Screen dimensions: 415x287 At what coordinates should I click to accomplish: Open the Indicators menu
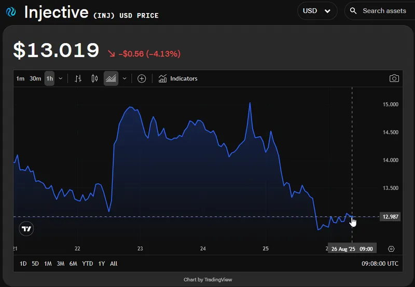178,79
